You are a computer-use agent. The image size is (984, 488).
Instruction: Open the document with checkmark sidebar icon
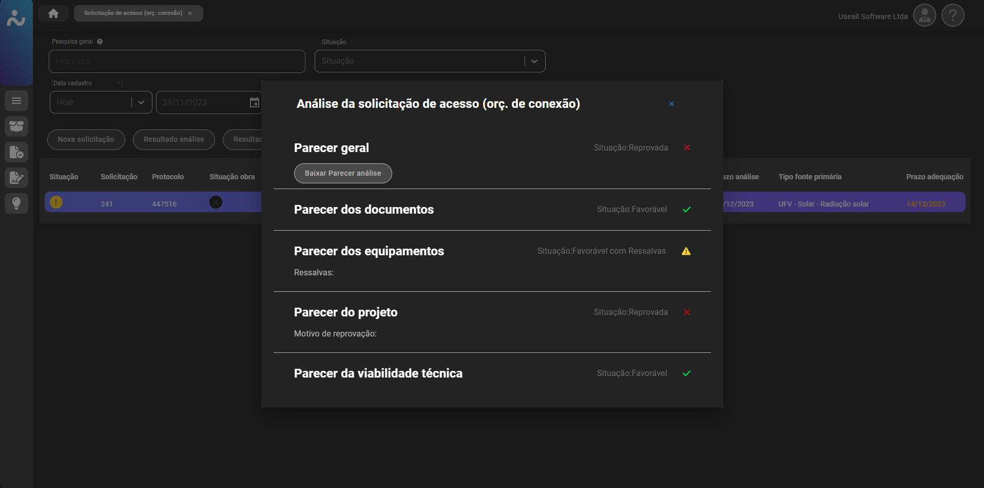click(16, 152)
